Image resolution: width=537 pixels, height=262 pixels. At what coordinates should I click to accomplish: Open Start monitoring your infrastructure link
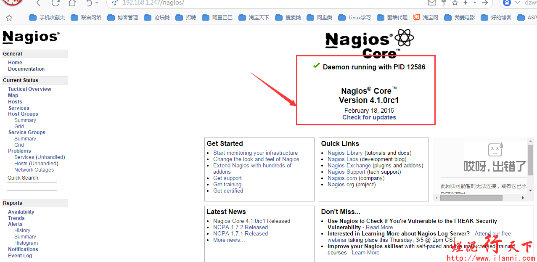click(255, 153)
